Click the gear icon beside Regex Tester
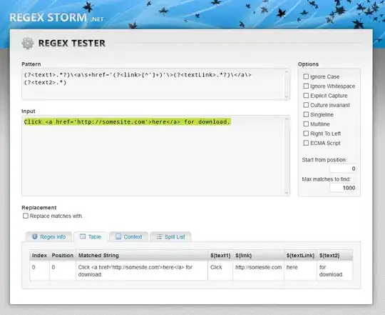The height and width of the screenshot is (315, 385). point(28,44)
